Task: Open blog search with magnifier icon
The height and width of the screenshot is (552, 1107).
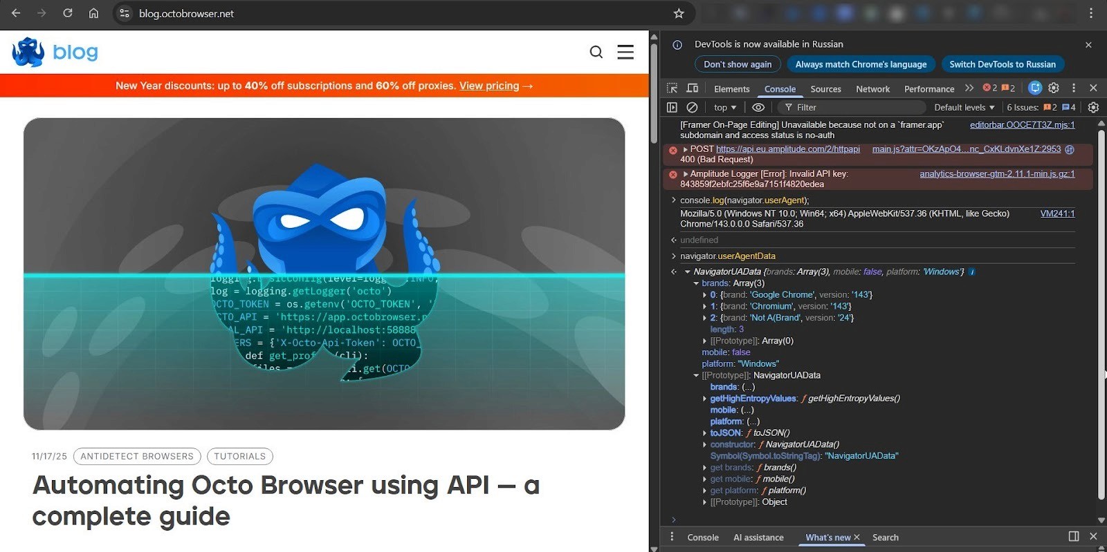Action: (x=596, y=52)
